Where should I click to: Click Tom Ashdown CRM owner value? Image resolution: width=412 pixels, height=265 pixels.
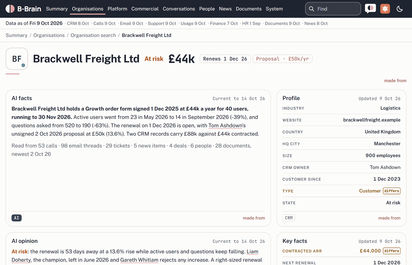point(385,167)
